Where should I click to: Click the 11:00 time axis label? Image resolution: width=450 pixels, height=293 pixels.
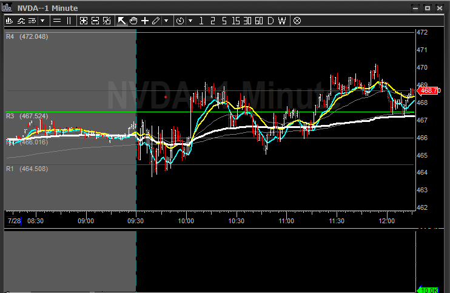click(x=286, y=221)
